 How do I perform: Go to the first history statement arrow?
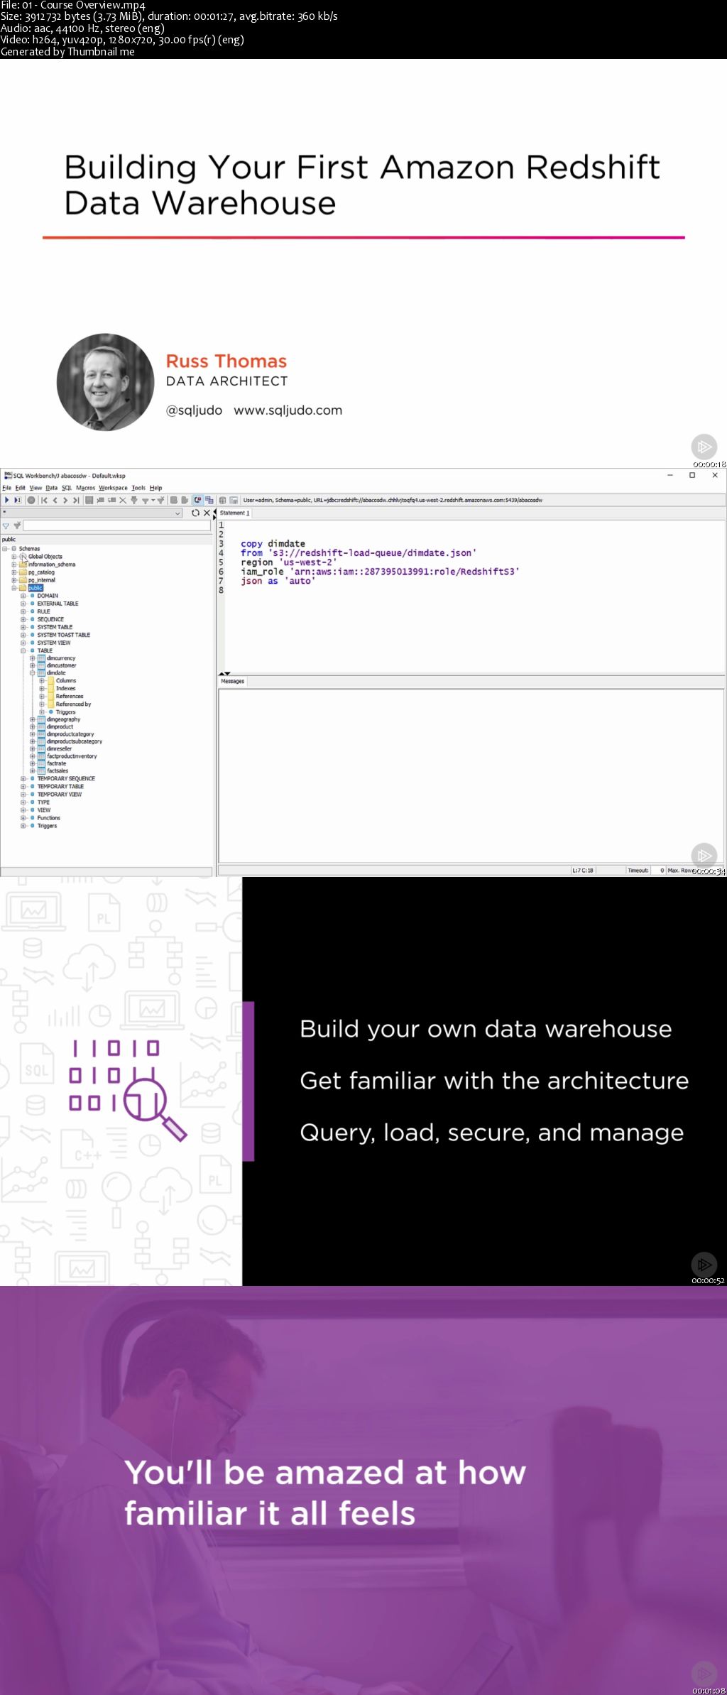[44, 500]
